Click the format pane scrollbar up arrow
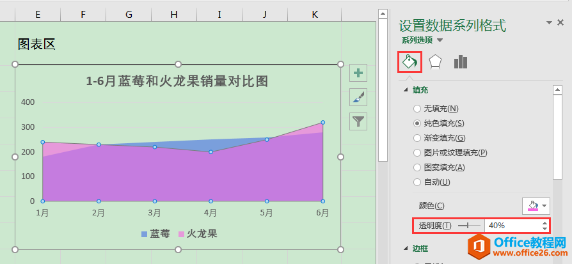Screen dimensions: 572x264 [x=557, y=89]
